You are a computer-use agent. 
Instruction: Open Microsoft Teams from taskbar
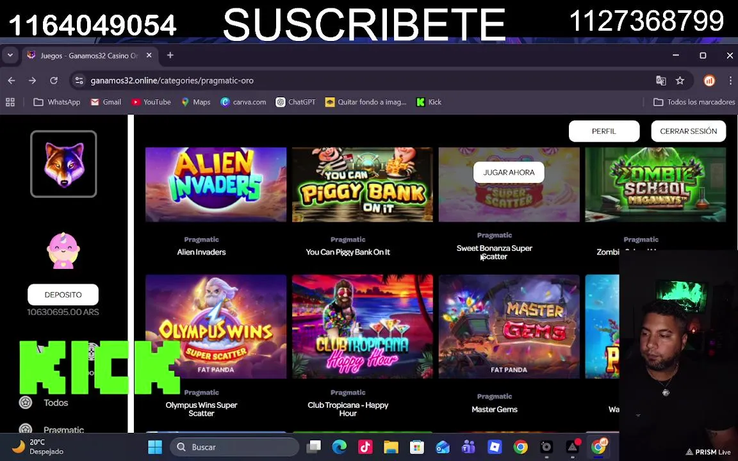coord(469,447)
